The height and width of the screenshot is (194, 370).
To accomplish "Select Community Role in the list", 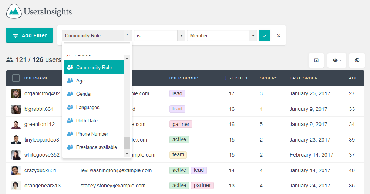I will coord(94,67).
